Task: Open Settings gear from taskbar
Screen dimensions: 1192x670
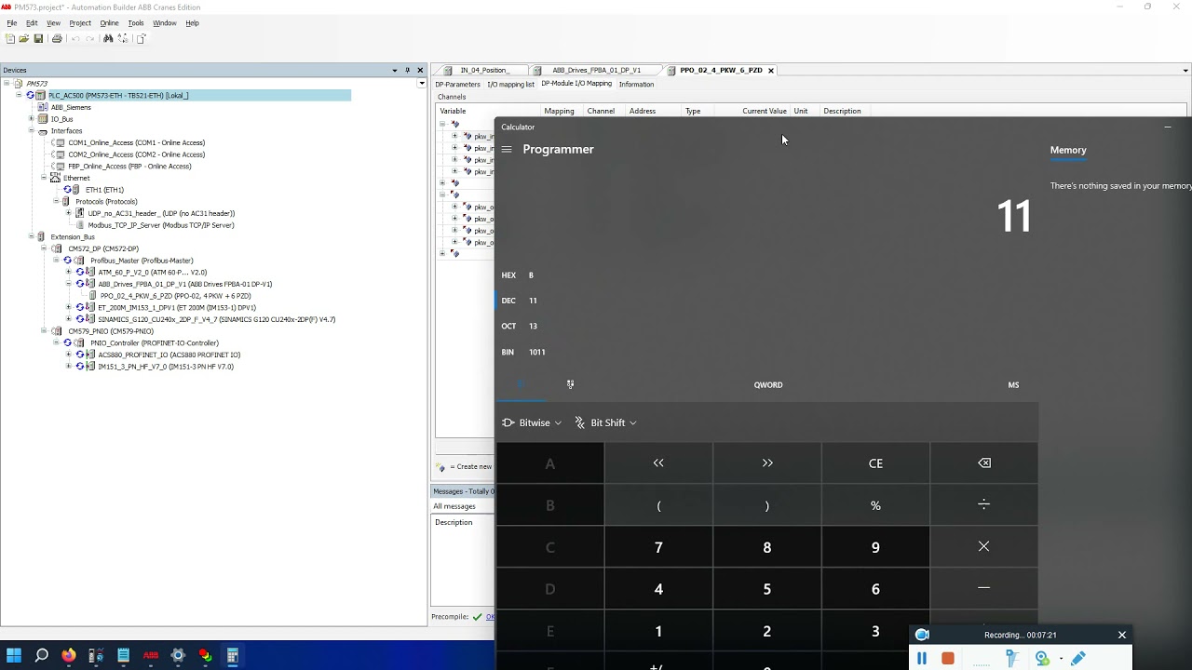Action: [x=178, y=655]
